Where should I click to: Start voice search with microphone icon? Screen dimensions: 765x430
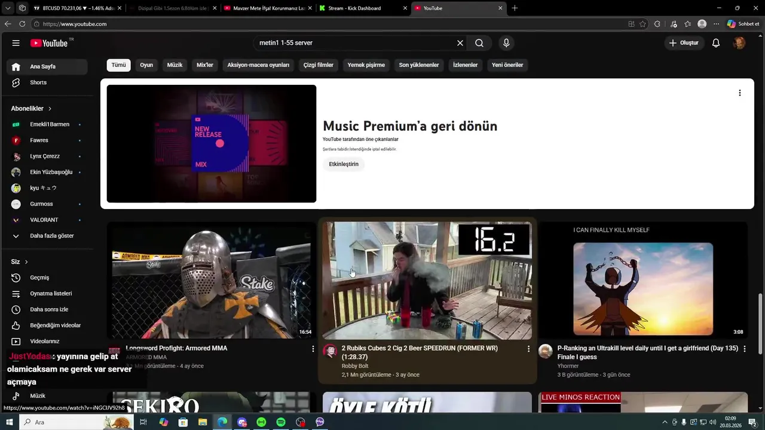click(506, 43)
